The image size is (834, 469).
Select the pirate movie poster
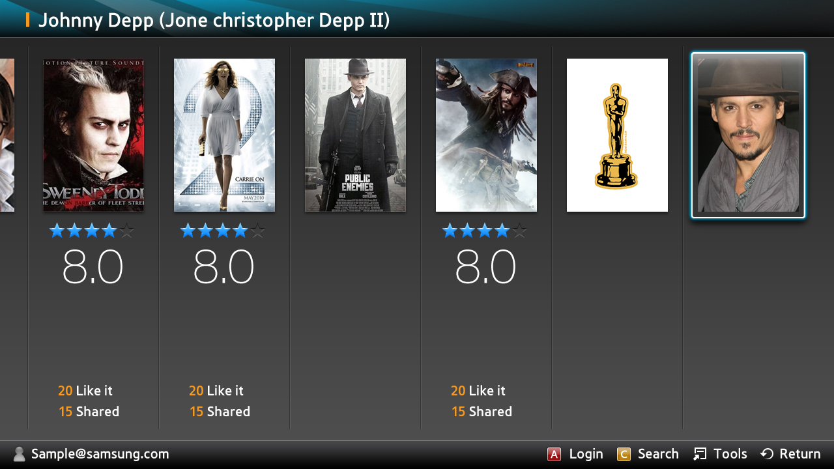[x=486, y=135]
